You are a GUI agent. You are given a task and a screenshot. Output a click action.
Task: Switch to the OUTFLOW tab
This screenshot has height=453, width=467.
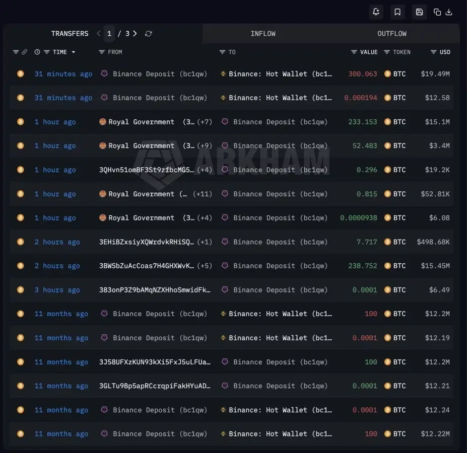(392, 34)
